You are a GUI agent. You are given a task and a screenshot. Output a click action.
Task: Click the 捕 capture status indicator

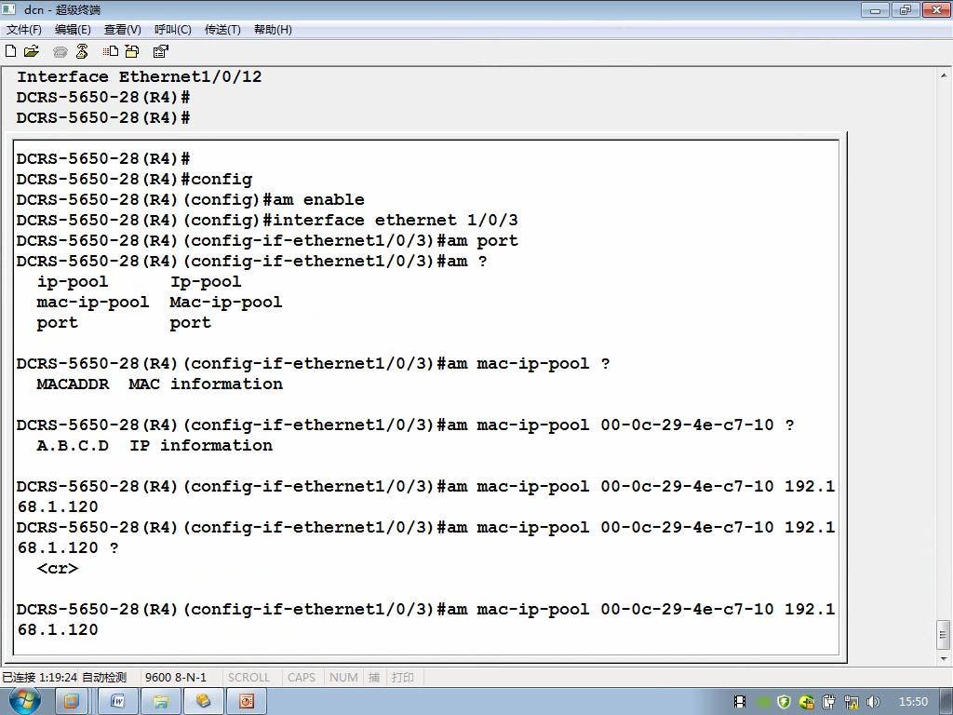374,678
